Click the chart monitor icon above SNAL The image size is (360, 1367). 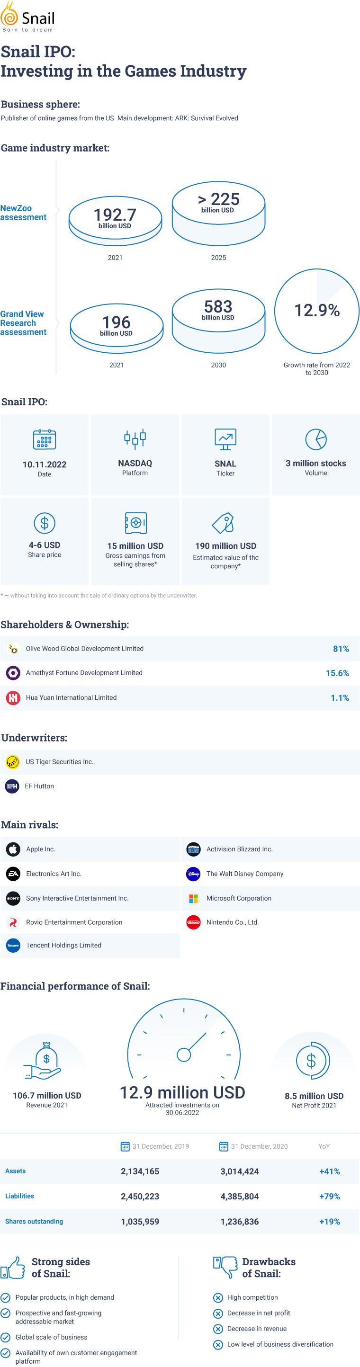(x=225, y=439)
